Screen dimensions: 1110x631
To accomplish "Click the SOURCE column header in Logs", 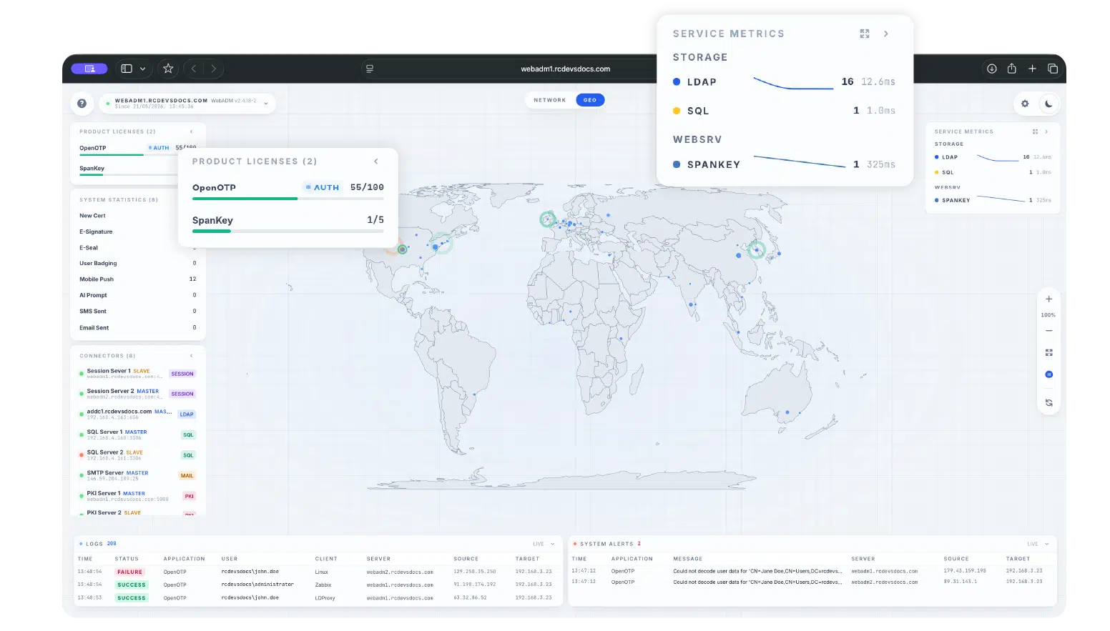I will 466,559.
